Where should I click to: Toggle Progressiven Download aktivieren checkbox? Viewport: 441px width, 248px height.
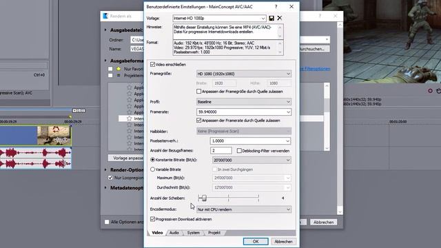(x=153, y=219)
